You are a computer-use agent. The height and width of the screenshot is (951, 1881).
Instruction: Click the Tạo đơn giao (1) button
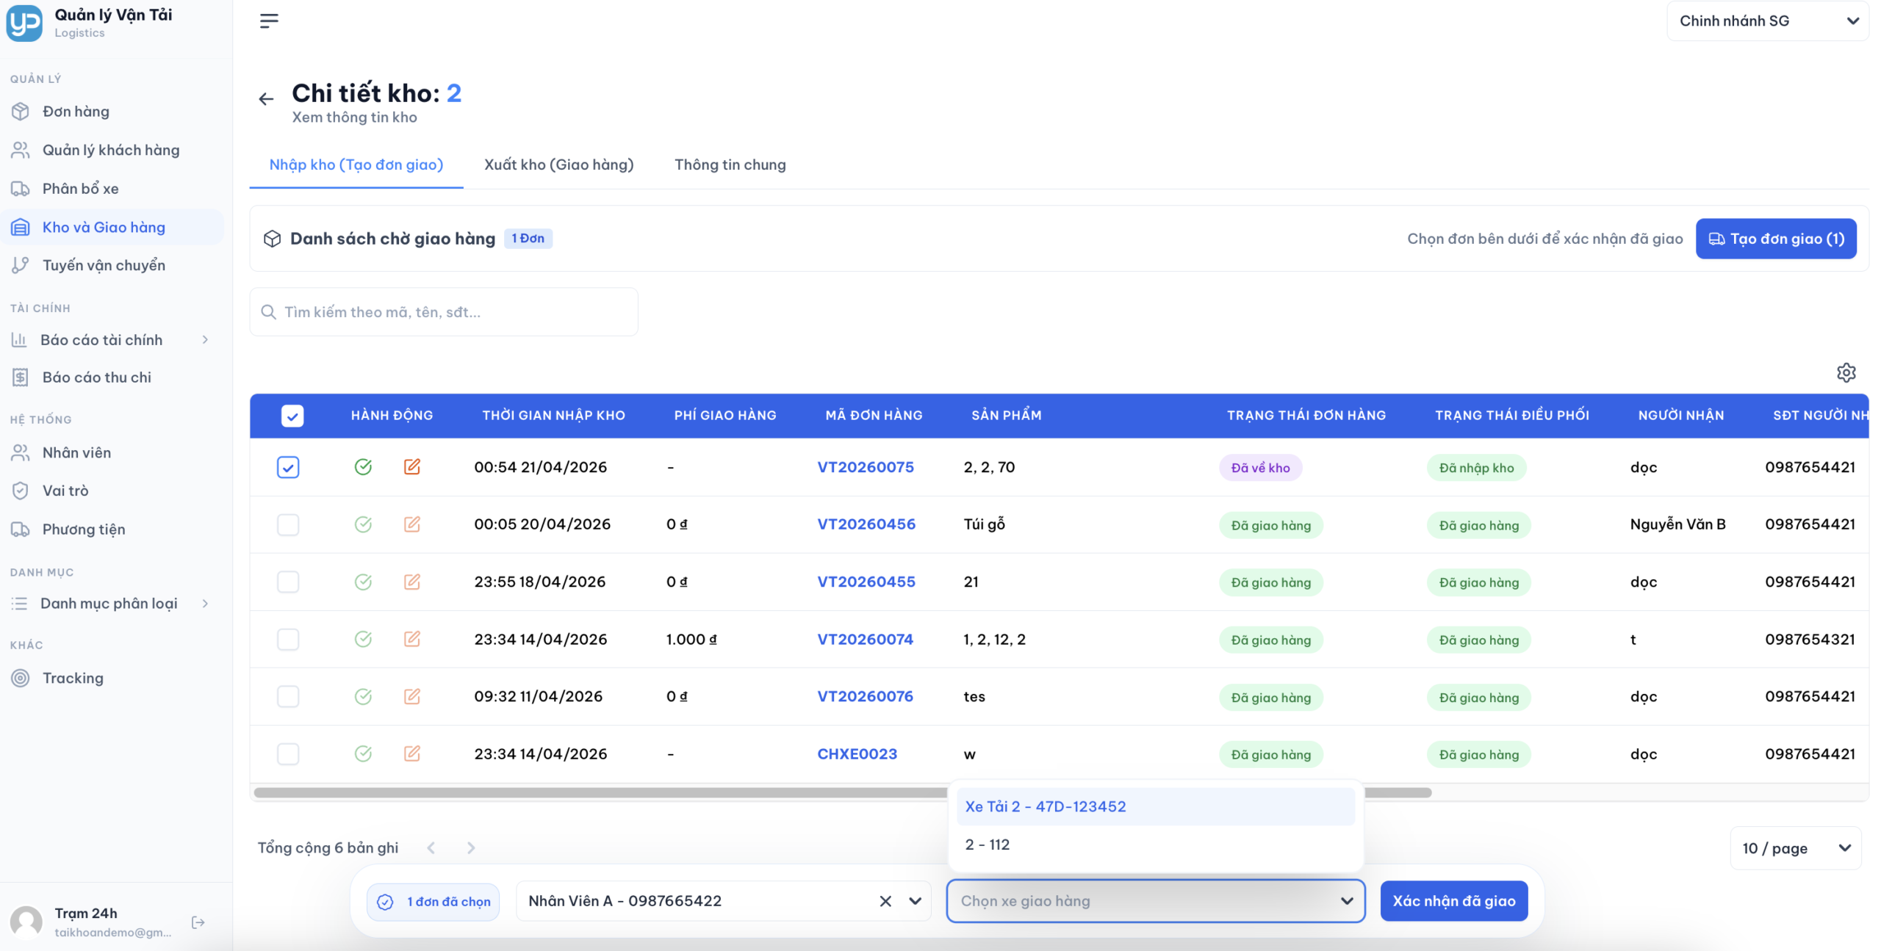pos(1776,239)
